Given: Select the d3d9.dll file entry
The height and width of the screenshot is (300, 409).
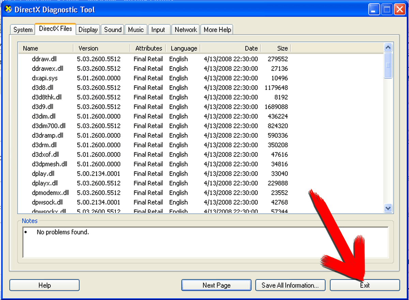Looking at the screenshot, I should (x=43, y=107).
